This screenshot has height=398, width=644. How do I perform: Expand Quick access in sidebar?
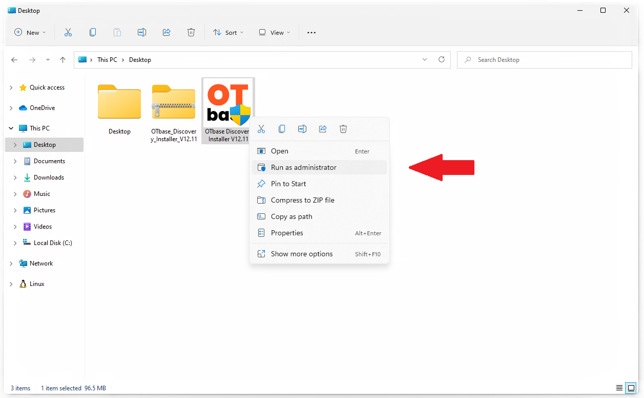click(11, 87)
